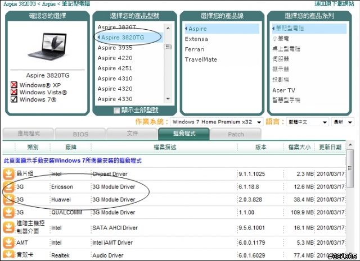Click the Aspire 3820TG laptop thumbnail
Screen dimensions: 360x261
[x=47, y=45]
